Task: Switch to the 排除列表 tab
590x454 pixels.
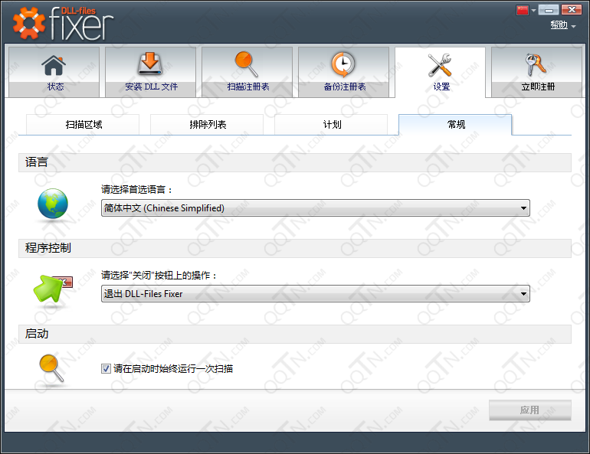Action: pyautogui.click(x=207, y=124)
